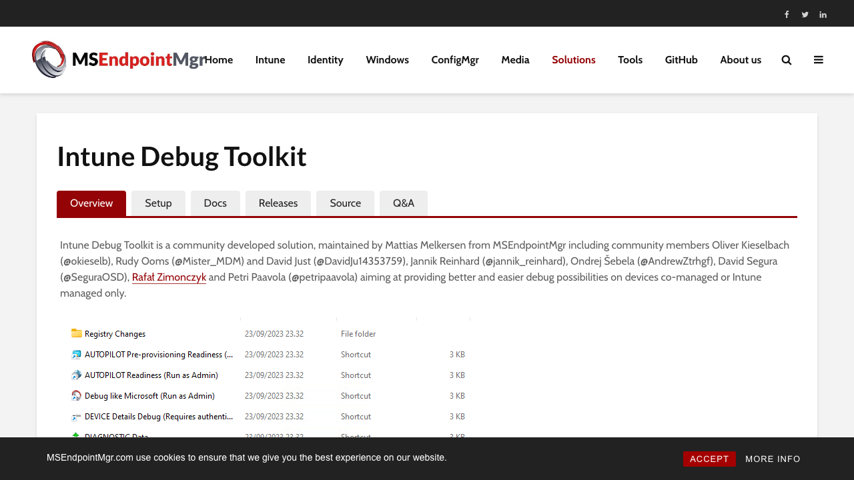The image size is (854, 480).
Task: Open the Tools menu
Action: coord(630,60)
